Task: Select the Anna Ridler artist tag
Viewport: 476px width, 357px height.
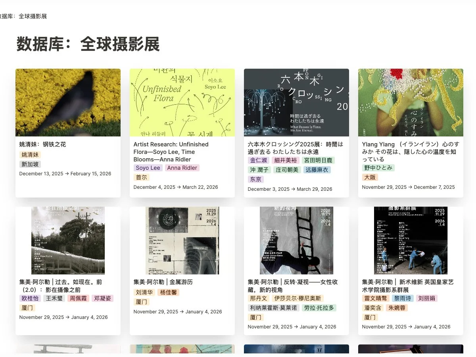Action: pos(182,168)
